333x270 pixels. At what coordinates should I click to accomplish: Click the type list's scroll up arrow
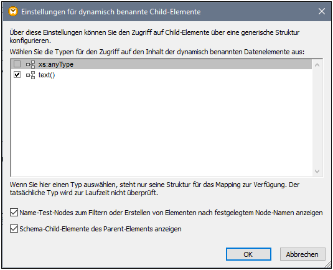pyautogui.click(x=317, y=65)
